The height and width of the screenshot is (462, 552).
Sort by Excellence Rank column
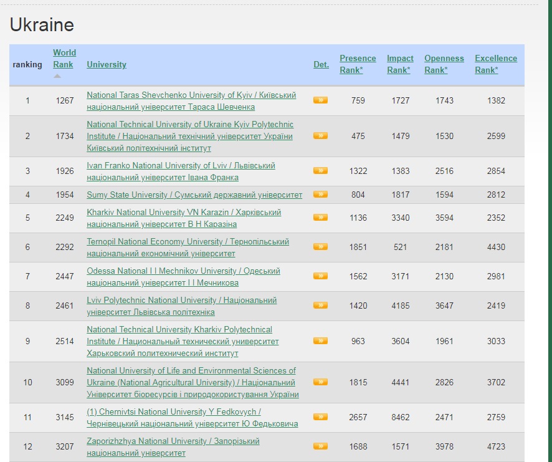[x=496, y=64]
